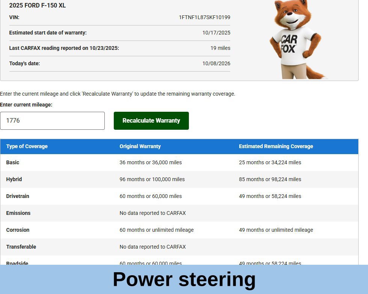Select the Corrosion coverage row label
This screenshot has width=368, height=294.
click(x=18, y=230)
